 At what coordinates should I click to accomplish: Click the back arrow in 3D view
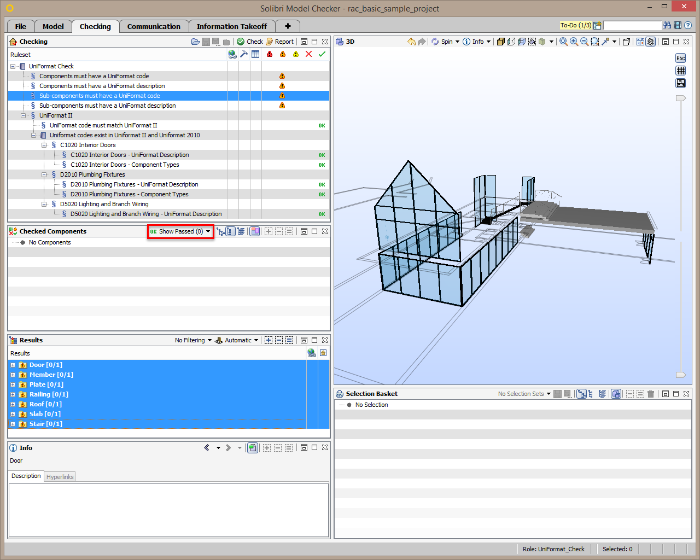[x=411, y=42]
